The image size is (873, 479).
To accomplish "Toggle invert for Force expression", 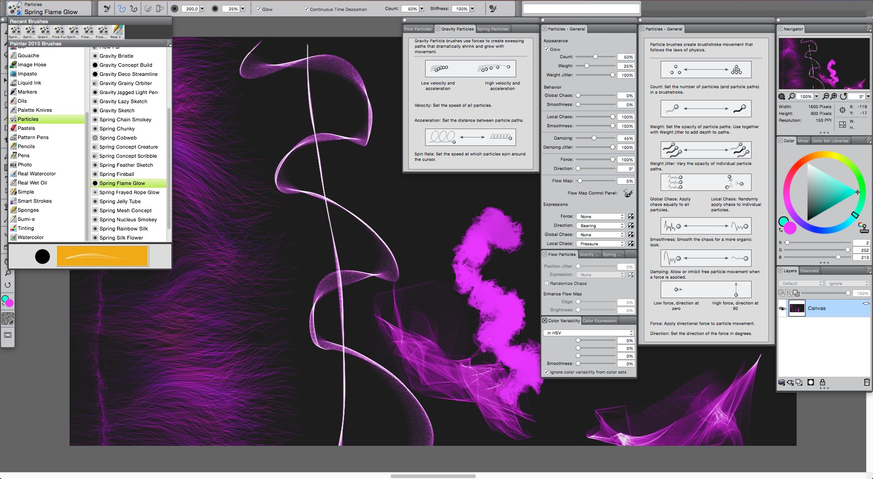I will coord(631,216).
